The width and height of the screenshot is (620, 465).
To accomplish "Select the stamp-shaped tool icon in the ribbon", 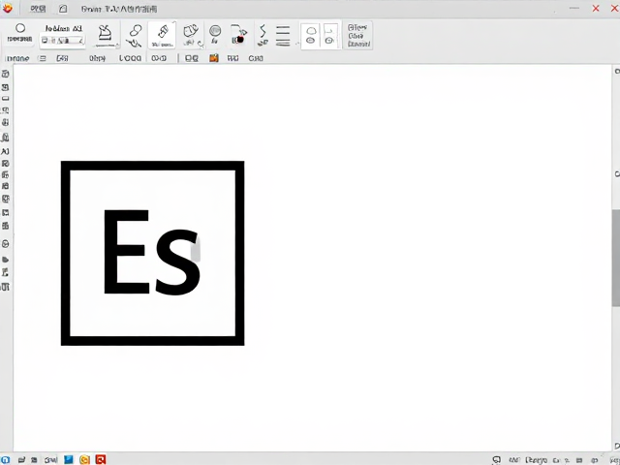I will [105, 35].
